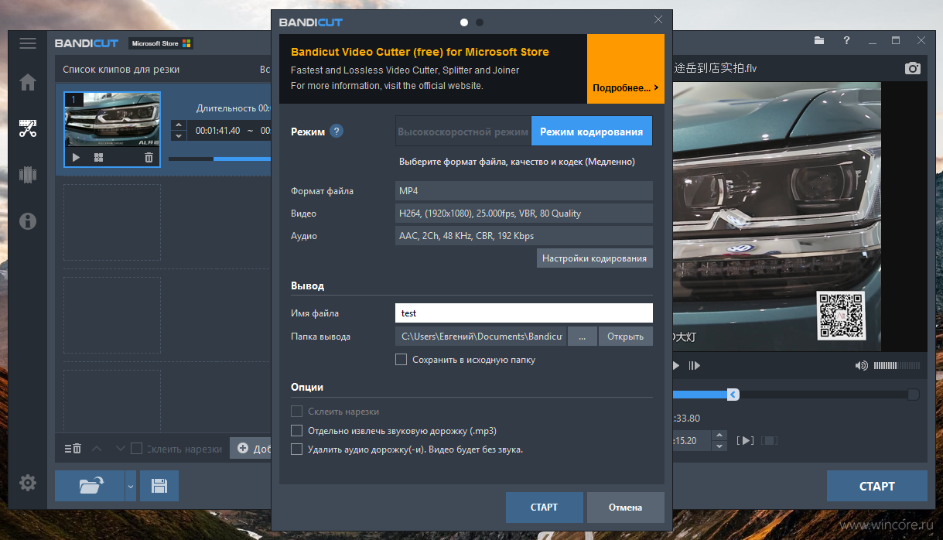Click the save project floppy disk button
The width and height of the screenshot is (943, 540).
click(x=159, y=486)
